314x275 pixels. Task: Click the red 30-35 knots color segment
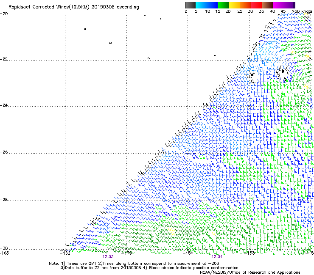(256, 5)
